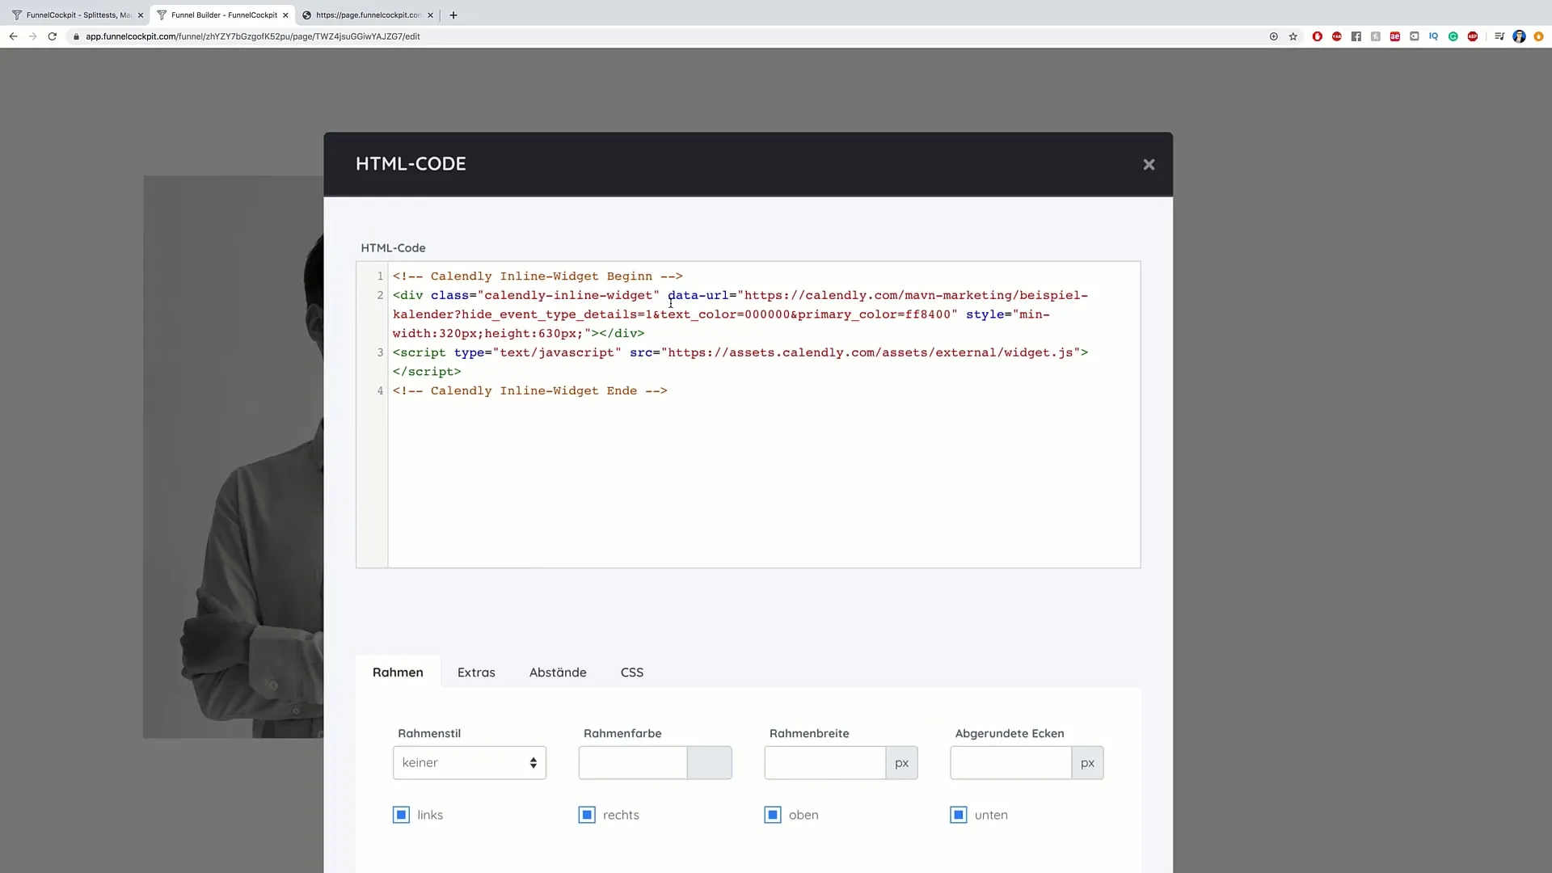Click the install/add circle icon in address bar
This screenshot has width=1552, height=873.
point(1274,36)
